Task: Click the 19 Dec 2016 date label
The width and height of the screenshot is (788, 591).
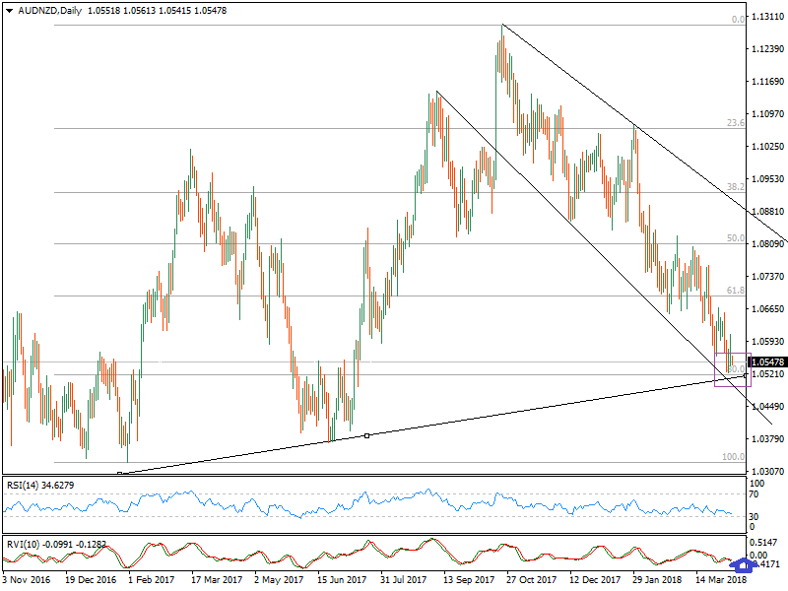Action: [x=91, y=580]
